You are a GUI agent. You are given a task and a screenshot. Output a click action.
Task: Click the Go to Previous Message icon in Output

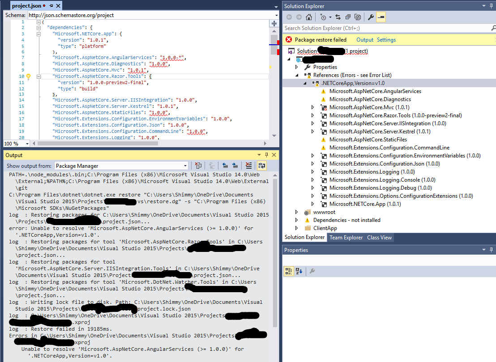(225, 166)
